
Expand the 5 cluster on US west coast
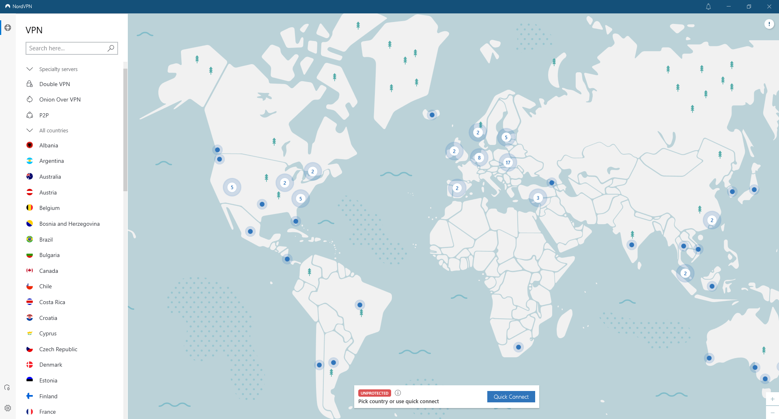[x=232, y=187]
